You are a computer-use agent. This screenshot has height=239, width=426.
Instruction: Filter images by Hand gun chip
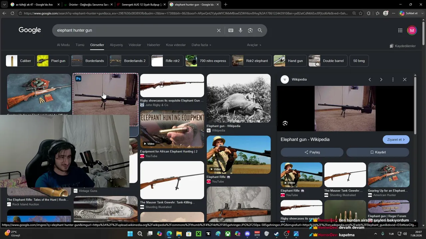tap(290, 61)
